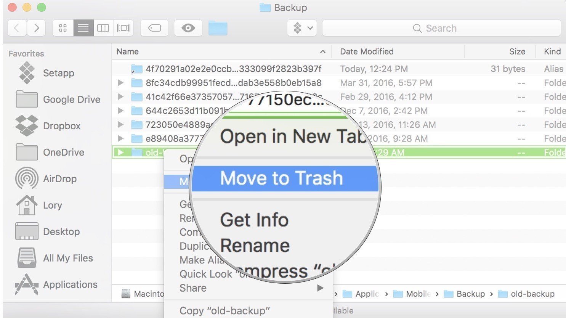Image resolution: width=566 pixels, height=318 pixels.
Task: Click the Backup title folder icon
Action: tap(265, 8)
